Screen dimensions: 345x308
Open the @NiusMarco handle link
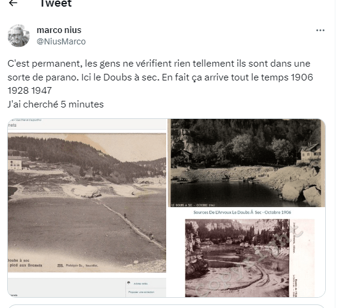[61, 41]
